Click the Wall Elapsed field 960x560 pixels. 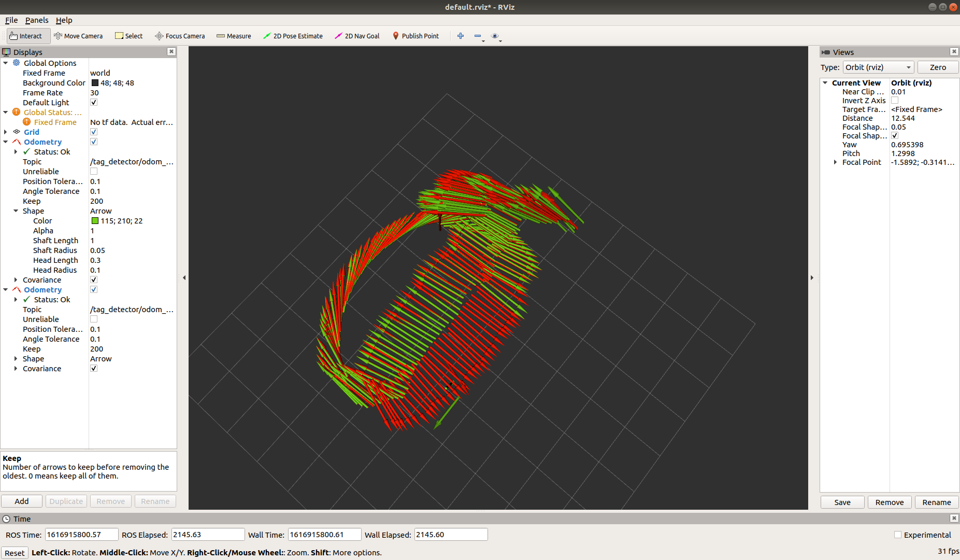451,535
